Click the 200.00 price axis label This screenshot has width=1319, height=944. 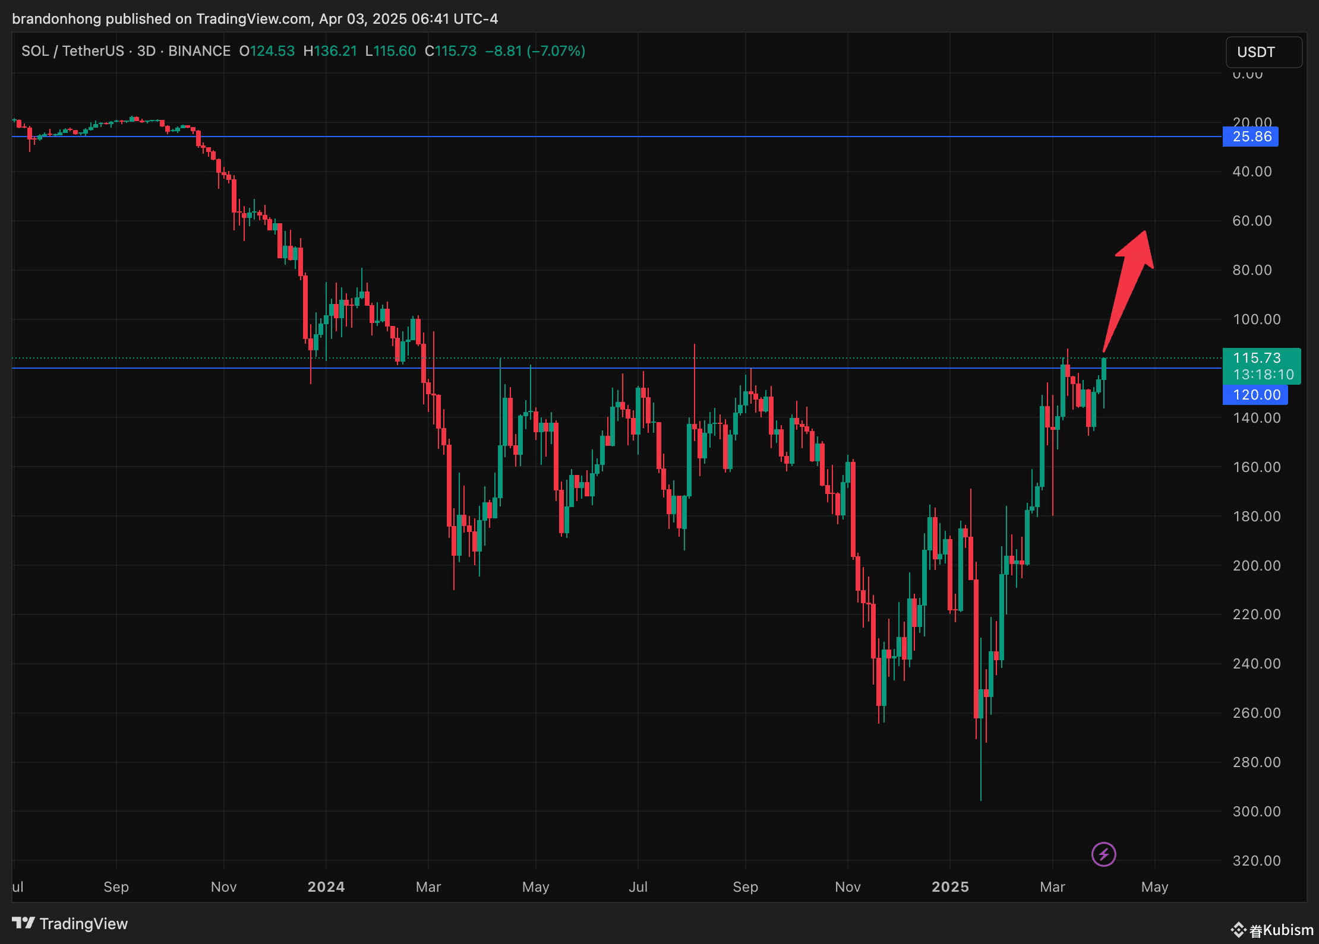(1257, 566)
